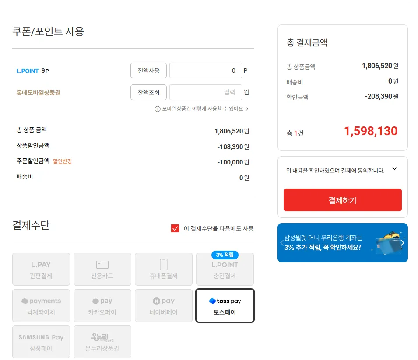
Task: Go to previous promotional banner
Action: pos(282,243)
